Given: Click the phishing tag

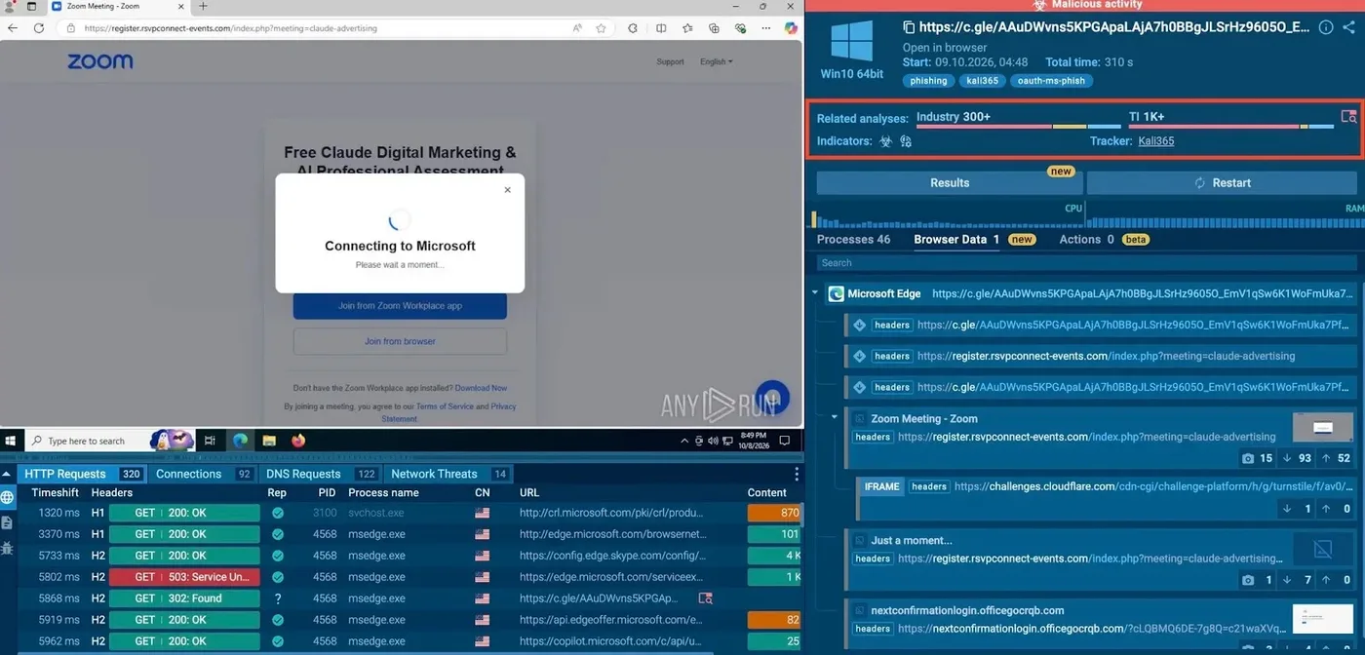Looking at the screenshot, I should (x=928, y=81).
